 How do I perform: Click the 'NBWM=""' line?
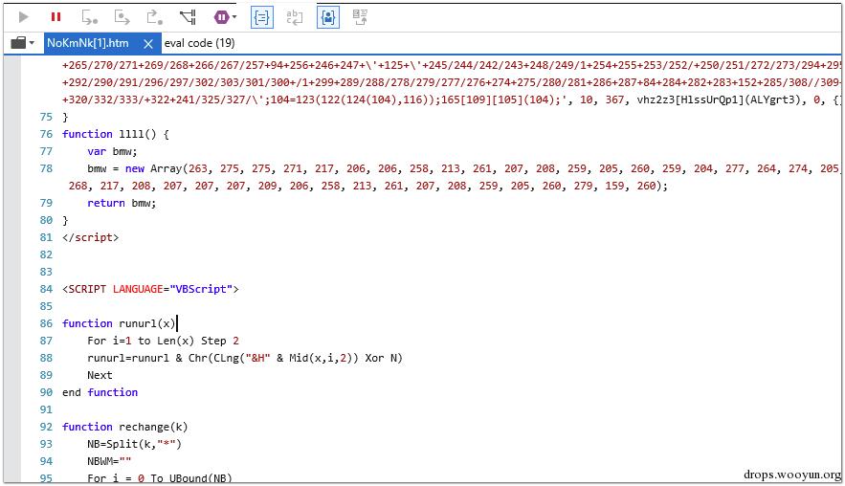[109, 461]
